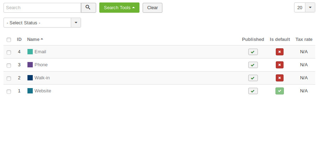Make Phone default using red X icon

click(280, 65)
